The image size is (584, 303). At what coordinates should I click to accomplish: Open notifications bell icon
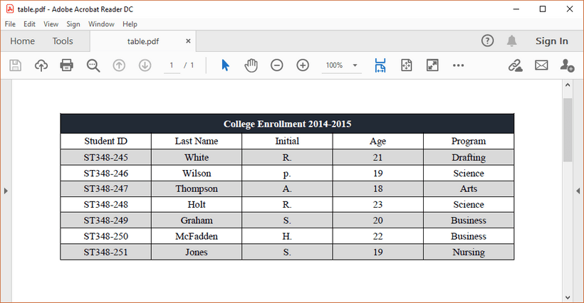[x=512, y=41]
